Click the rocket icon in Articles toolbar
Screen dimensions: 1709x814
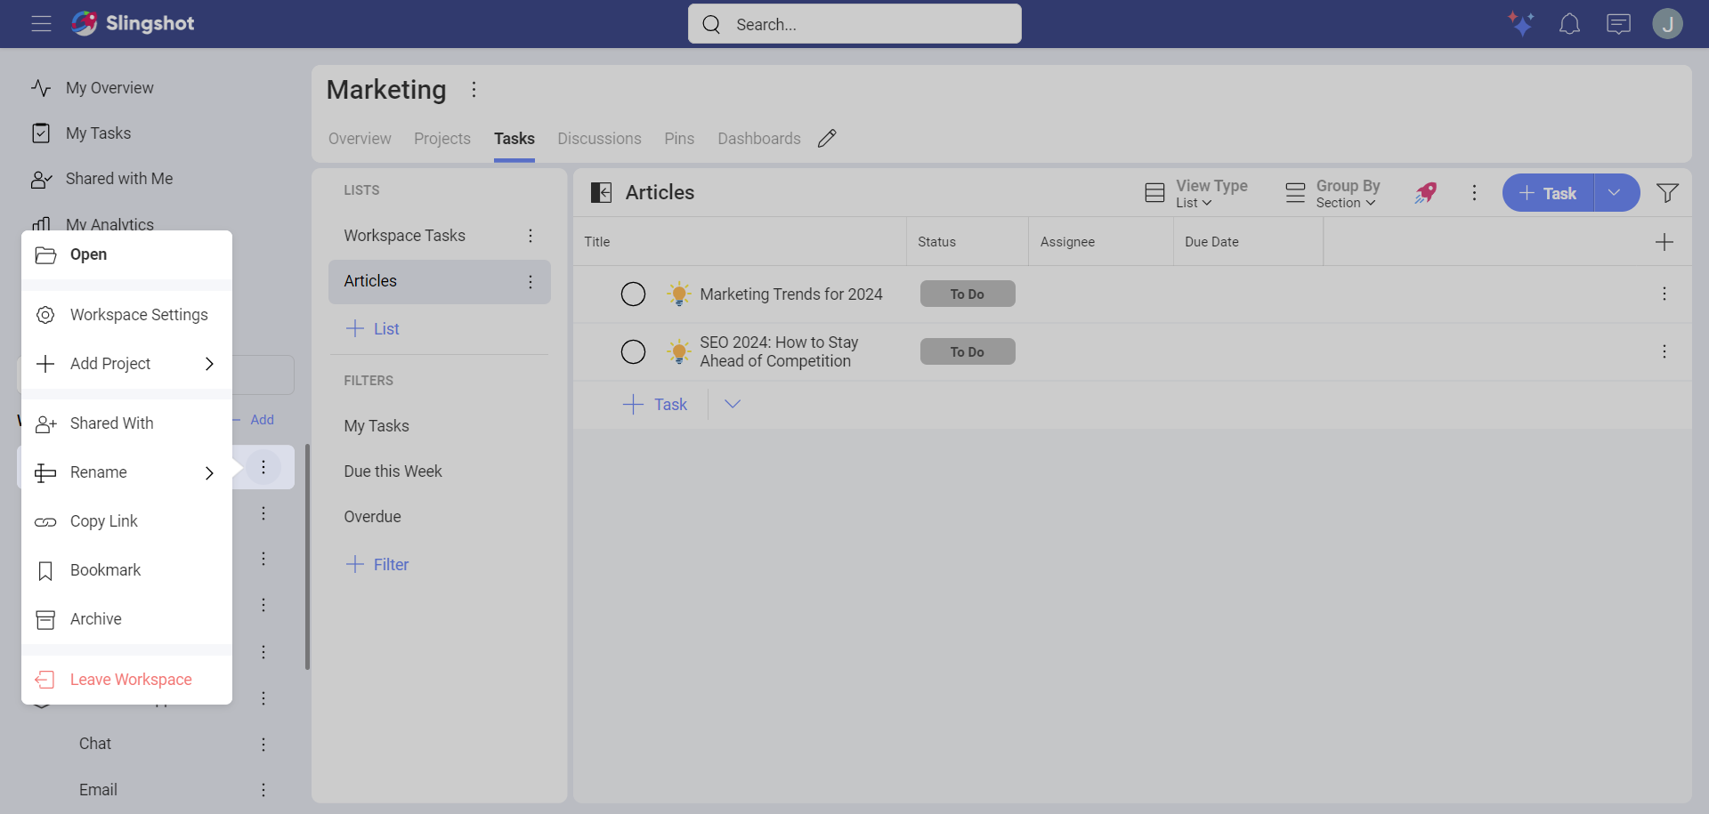[1426, 193]
